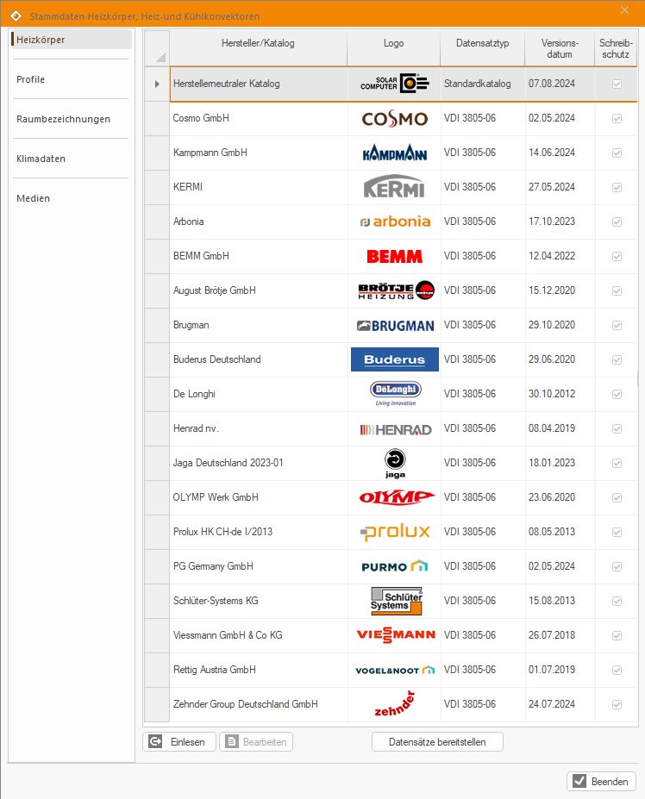Viewport: 645px width, 799px height.
Task: Select Prolux HK CH-de I/2013 row name
Action: tap(222, 532)
